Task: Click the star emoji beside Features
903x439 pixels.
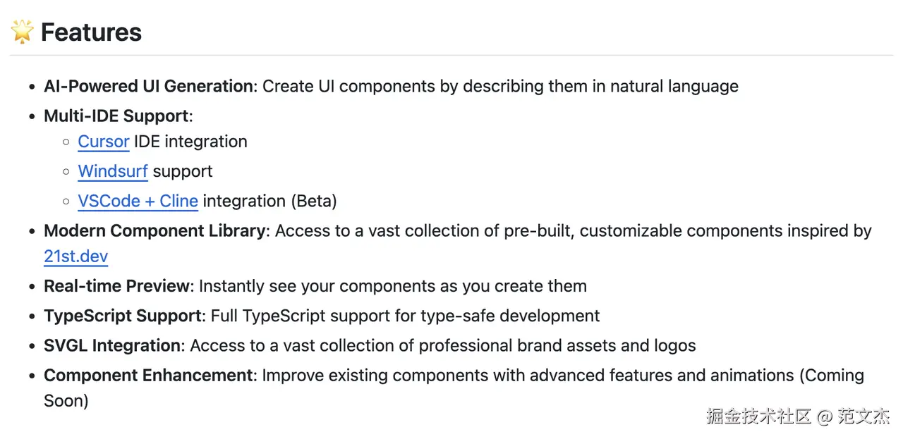Action: 22,32
